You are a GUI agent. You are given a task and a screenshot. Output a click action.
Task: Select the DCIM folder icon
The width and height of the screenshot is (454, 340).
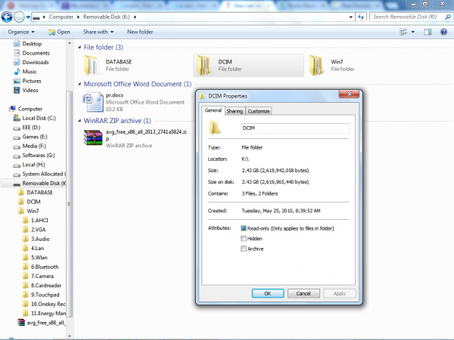pyautogui.click(x=204, y=65)
